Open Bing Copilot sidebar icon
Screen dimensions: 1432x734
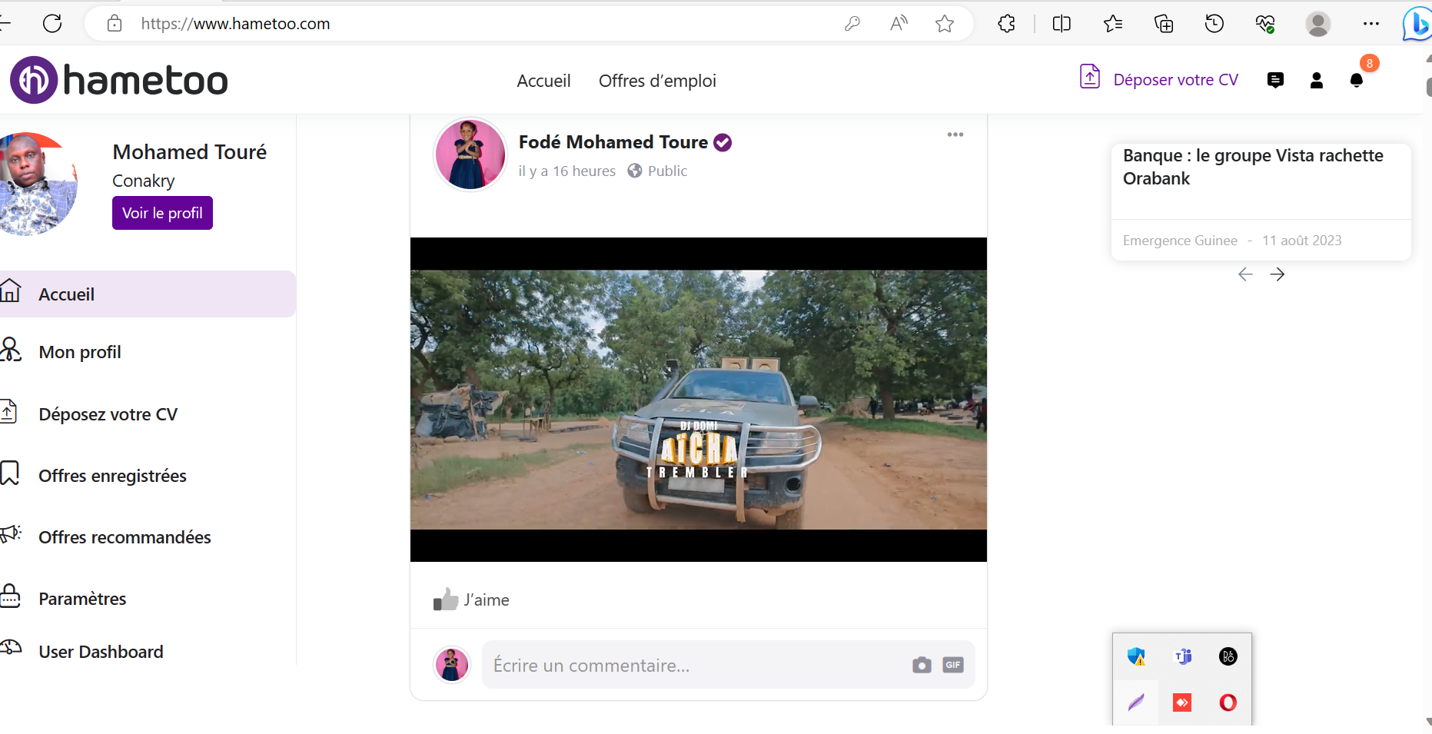click(1417, 24)
